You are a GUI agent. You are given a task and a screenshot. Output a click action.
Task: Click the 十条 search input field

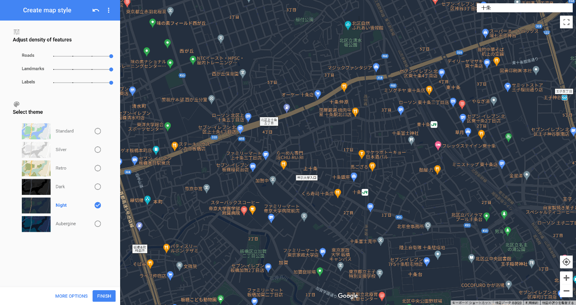(525, 7)
